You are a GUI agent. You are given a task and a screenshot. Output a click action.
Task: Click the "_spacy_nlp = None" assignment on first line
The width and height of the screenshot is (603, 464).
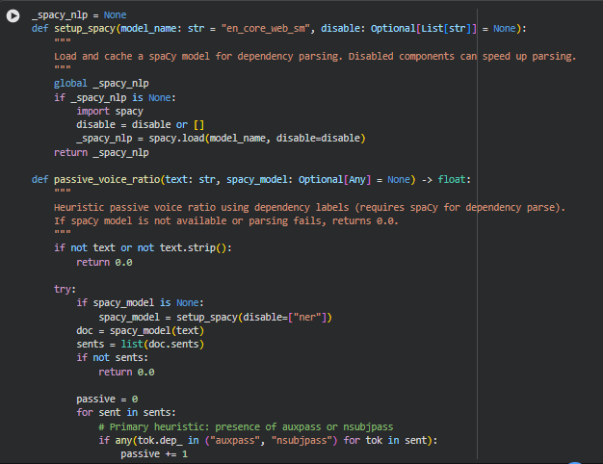[78, 15]
